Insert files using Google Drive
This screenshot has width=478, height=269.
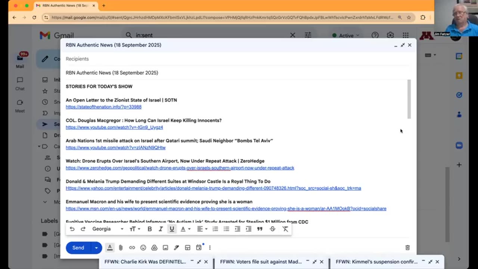click(x=154, y=247)
